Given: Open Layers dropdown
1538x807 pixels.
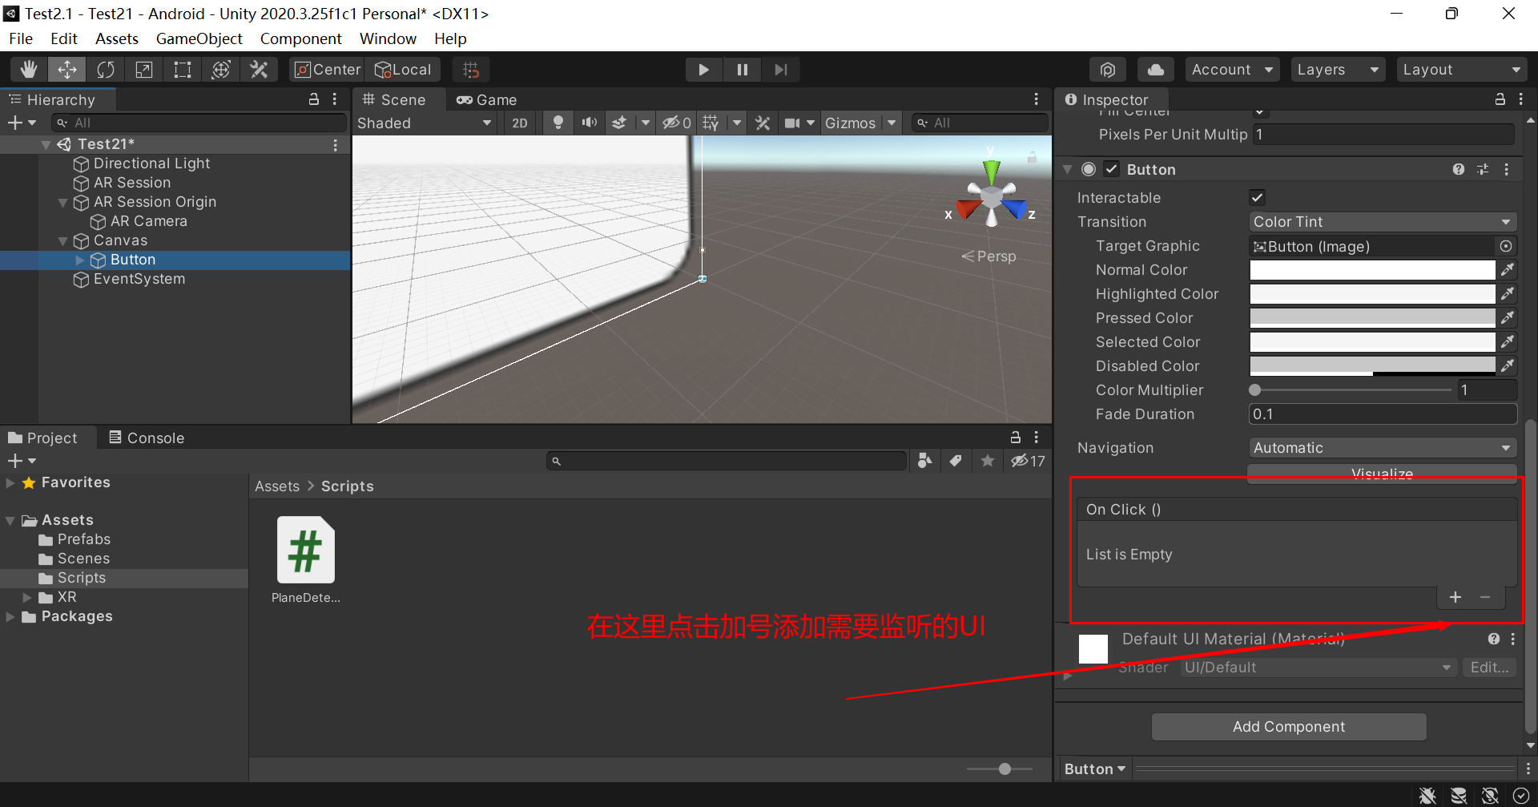Looking at the screenshot, I should [x=1338, y=70].
